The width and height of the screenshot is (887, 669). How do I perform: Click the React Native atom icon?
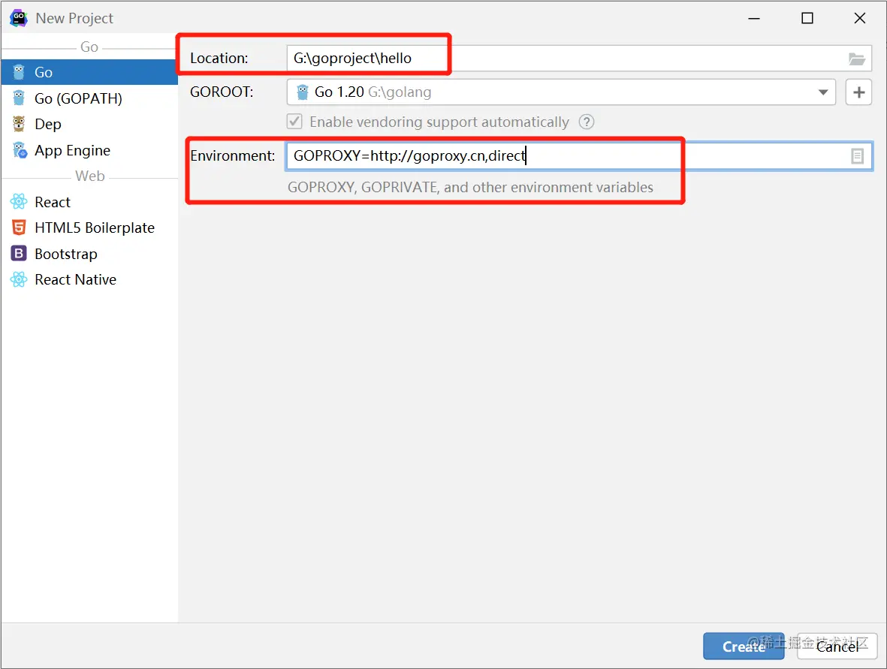coord(19,279)
